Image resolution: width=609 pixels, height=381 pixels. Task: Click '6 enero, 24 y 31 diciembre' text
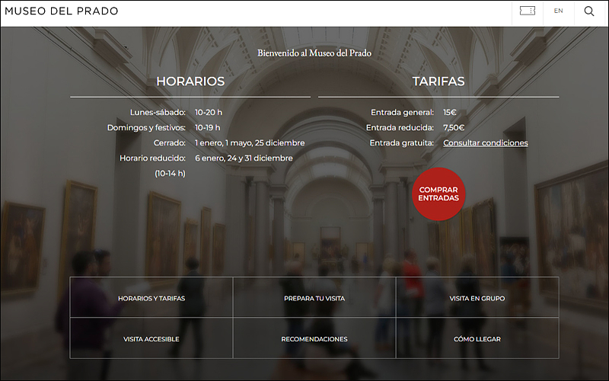coord(244,158)
